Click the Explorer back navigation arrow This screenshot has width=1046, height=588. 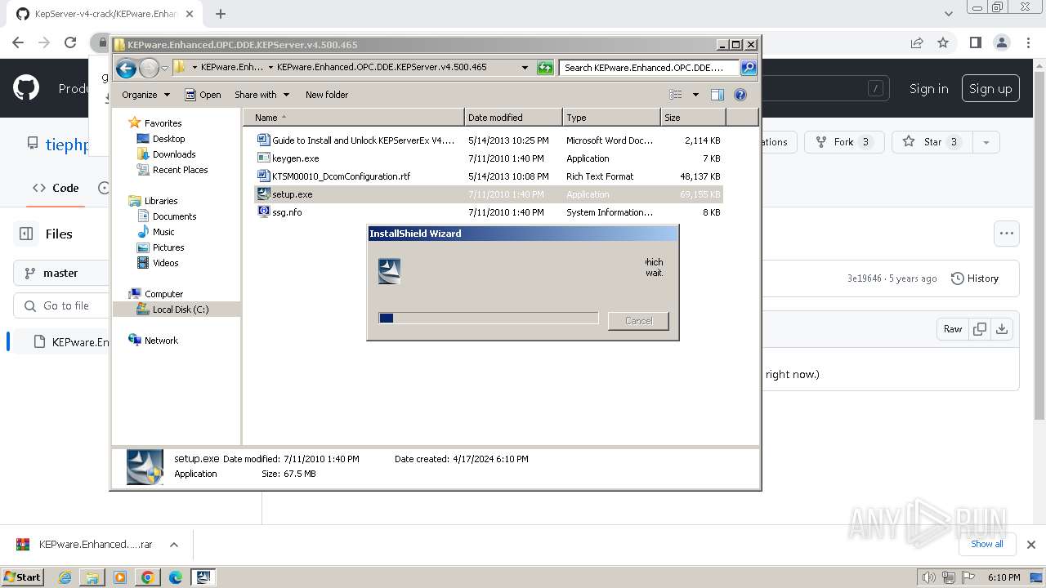[x=126, y=68]
